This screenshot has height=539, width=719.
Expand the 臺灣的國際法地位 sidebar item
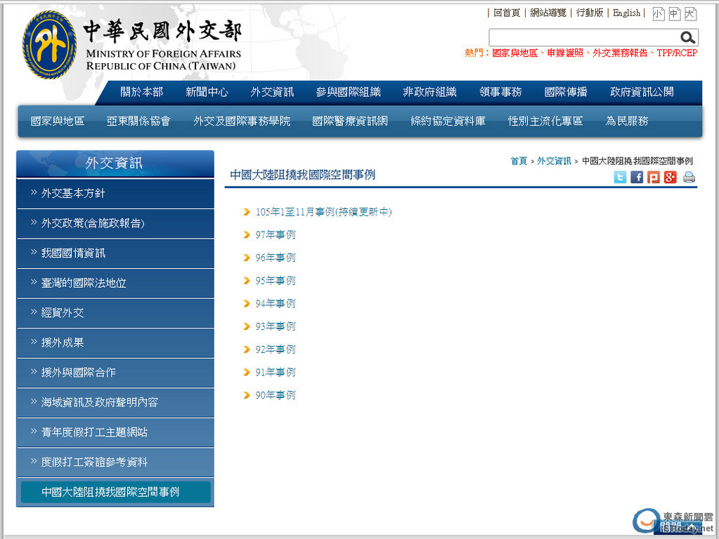click(x=84, y=283)
